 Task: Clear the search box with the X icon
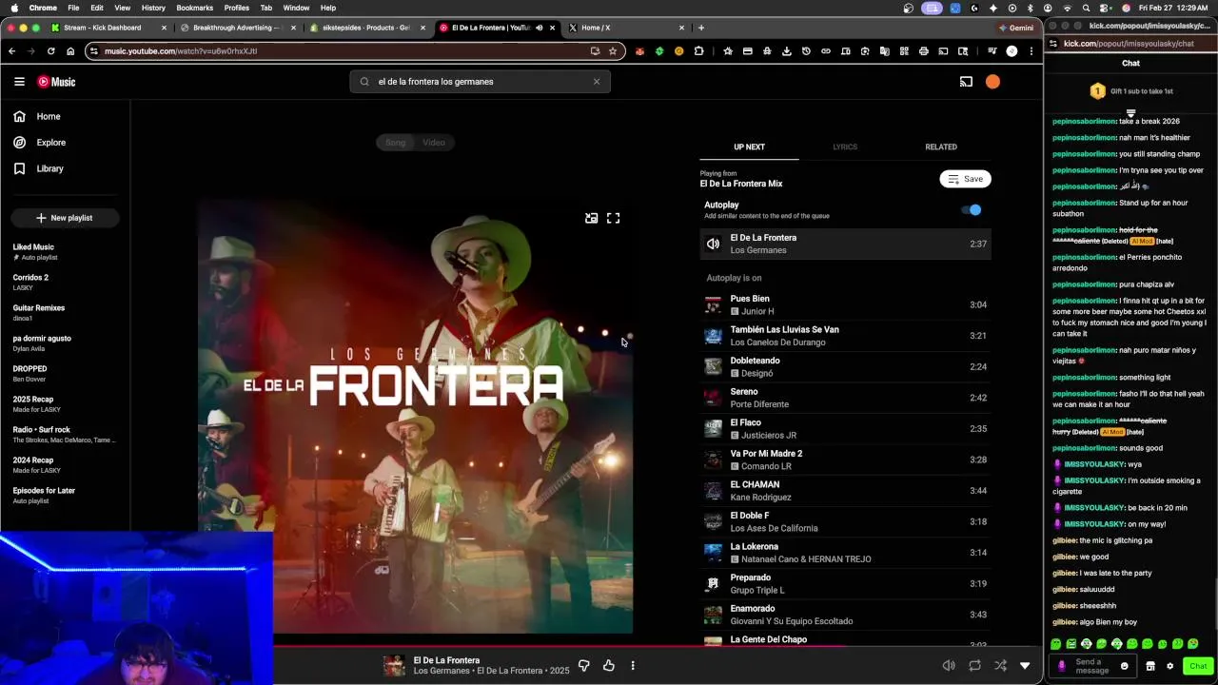coord(597,82)
